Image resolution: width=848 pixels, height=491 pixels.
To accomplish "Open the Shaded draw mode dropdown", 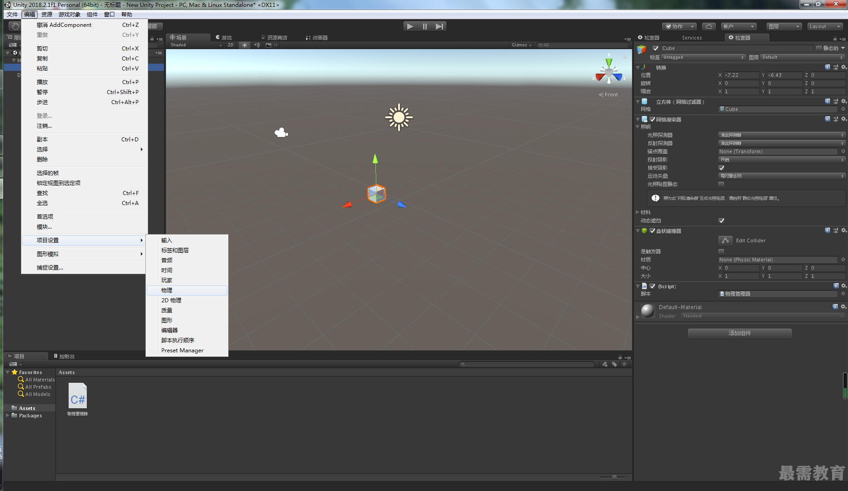I will point(196,45).
